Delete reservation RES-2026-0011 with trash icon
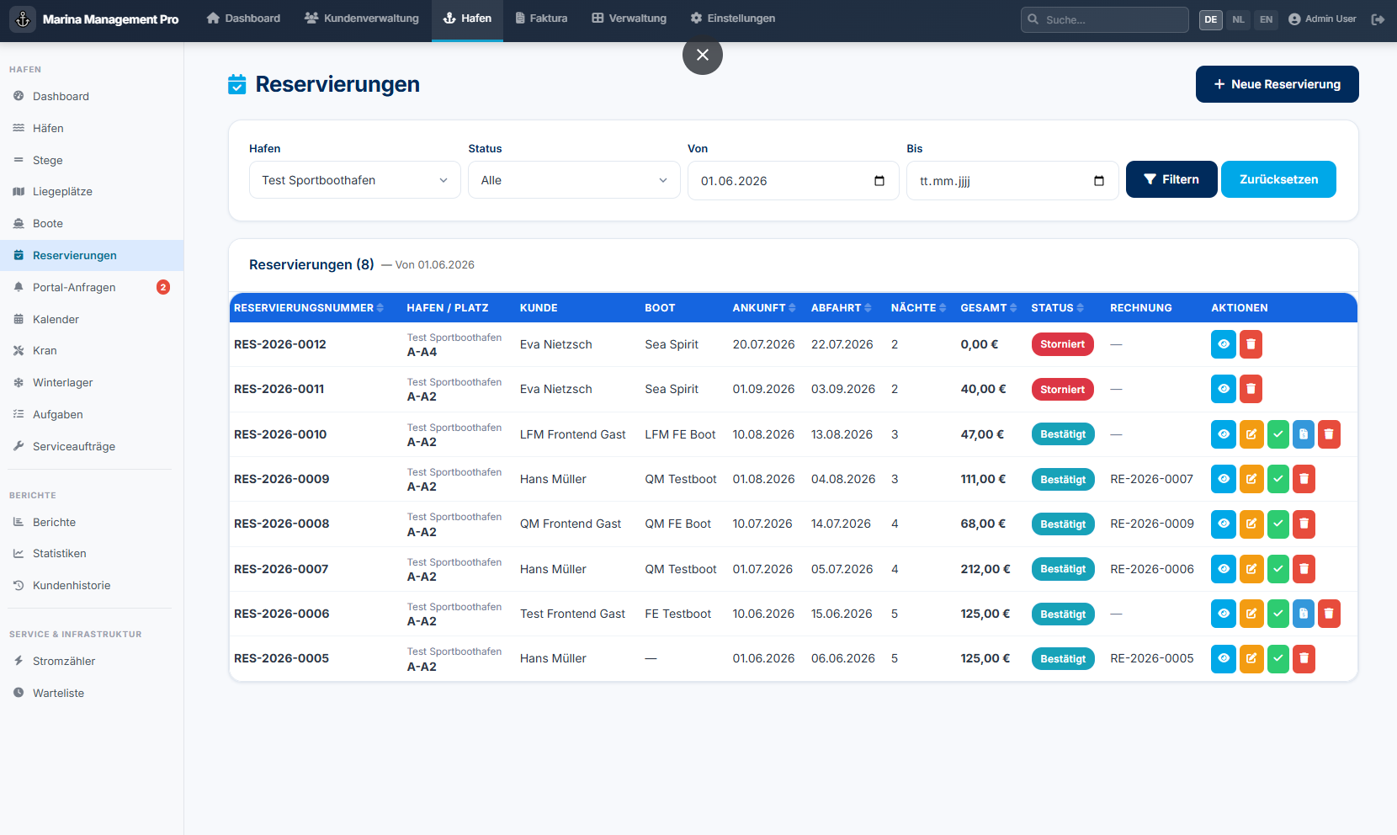1397x835 pixels. click(1251, 389)
